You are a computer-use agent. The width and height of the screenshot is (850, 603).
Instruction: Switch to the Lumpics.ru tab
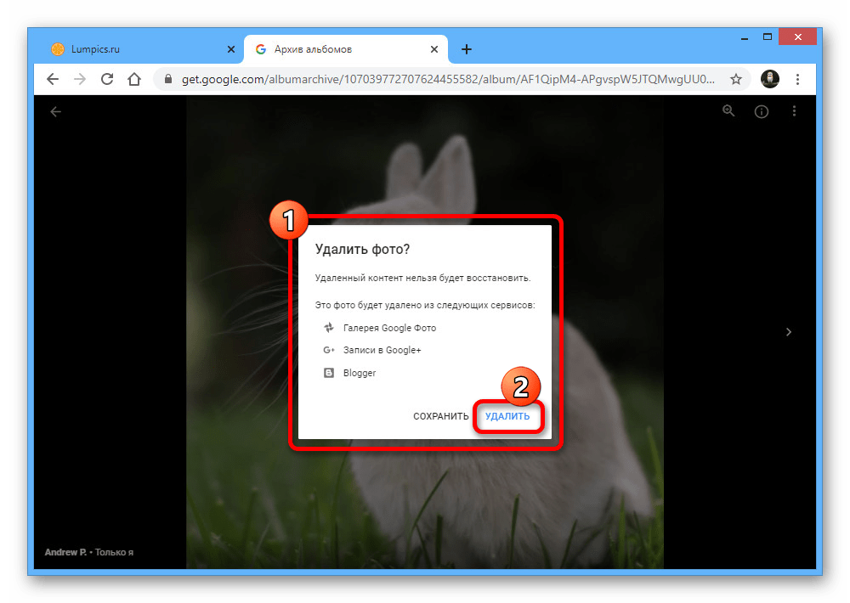click(x=95, y=49)
